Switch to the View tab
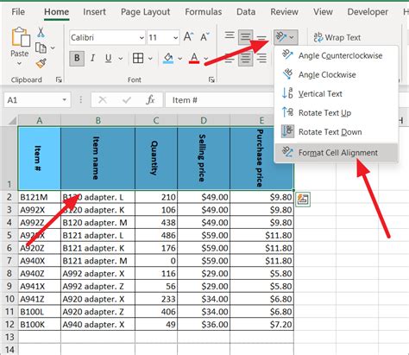Screen dimensions: 409x355 pyautogui.click(x=323, y=12)
